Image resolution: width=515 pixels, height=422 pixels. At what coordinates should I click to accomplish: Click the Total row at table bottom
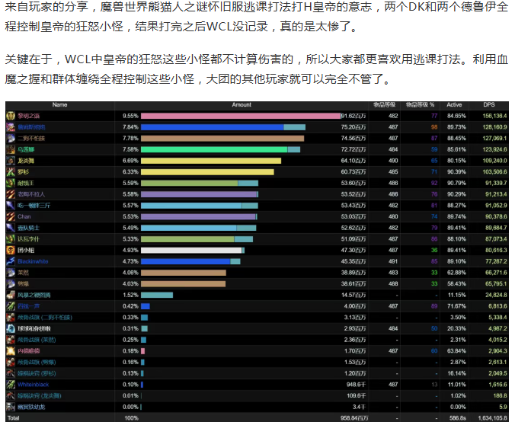[257, 417]
